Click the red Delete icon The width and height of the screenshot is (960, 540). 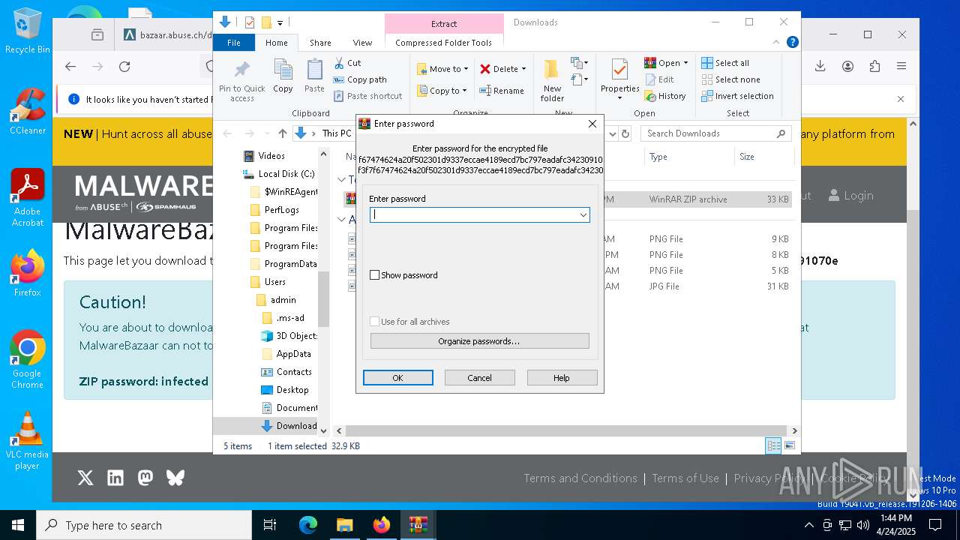pyautogui.click(x=486, y=69)
